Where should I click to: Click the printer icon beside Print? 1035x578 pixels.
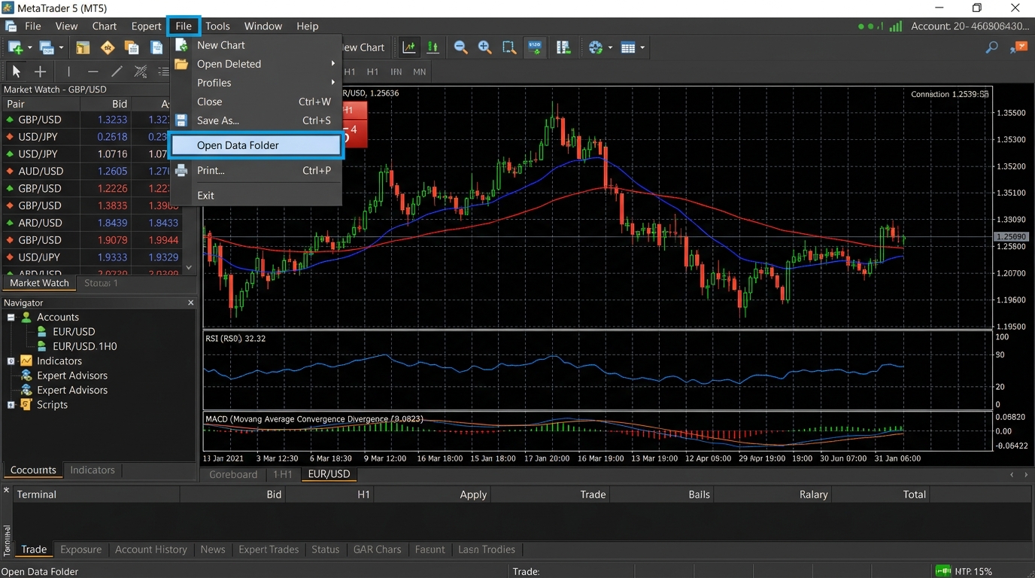pyautogui.click(x=181, y=170)
